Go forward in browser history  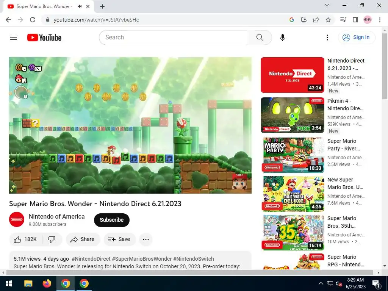[x=20, y=20]
